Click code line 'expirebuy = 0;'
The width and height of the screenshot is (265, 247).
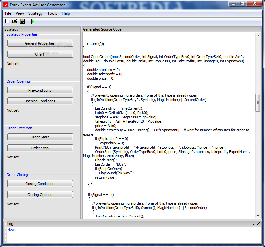coord(112,143)
